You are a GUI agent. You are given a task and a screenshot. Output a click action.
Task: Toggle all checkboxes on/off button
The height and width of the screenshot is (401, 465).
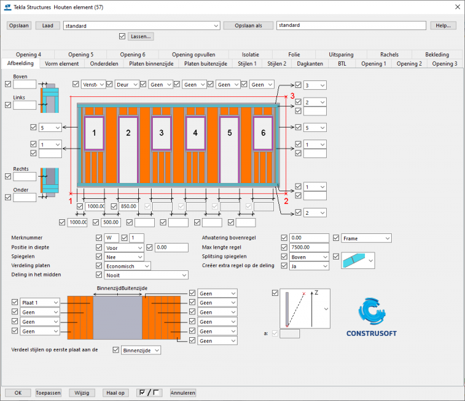tap(149, 393)
